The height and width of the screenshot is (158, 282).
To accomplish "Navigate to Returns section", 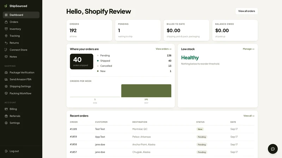I will click(x=21, y=43).
